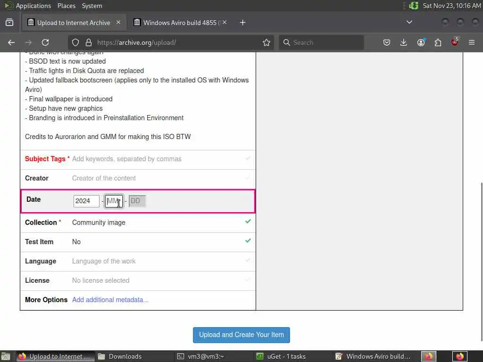Open the Firefox View icon in tab bar
483x362 pixels.
click(x=9, y=23)
